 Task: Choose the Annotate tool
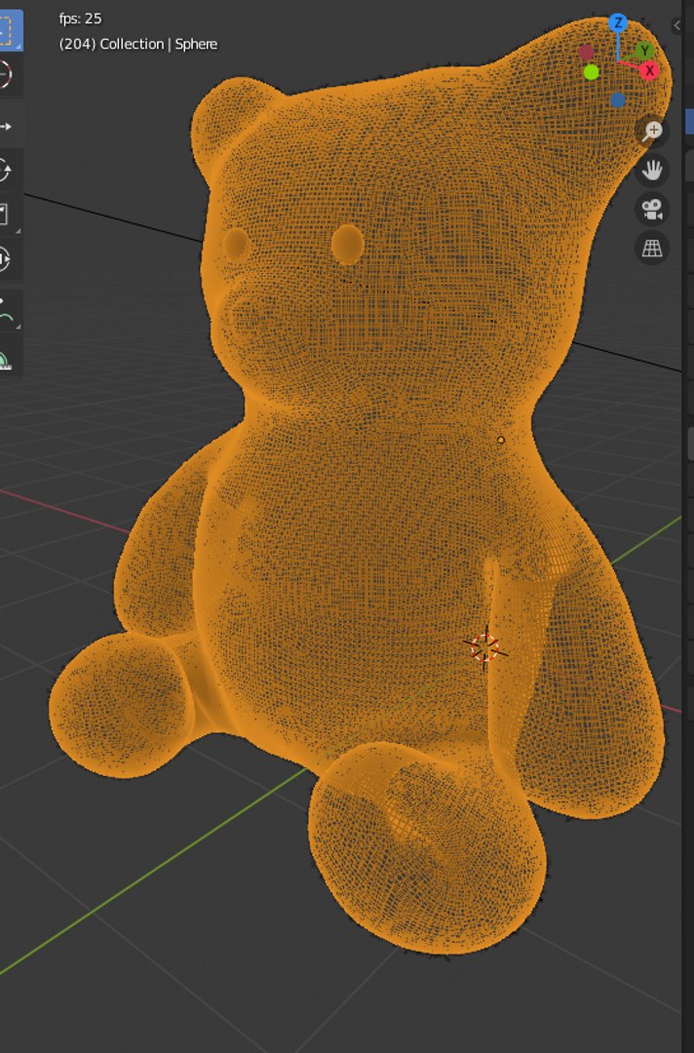click(x=10, y=311)
